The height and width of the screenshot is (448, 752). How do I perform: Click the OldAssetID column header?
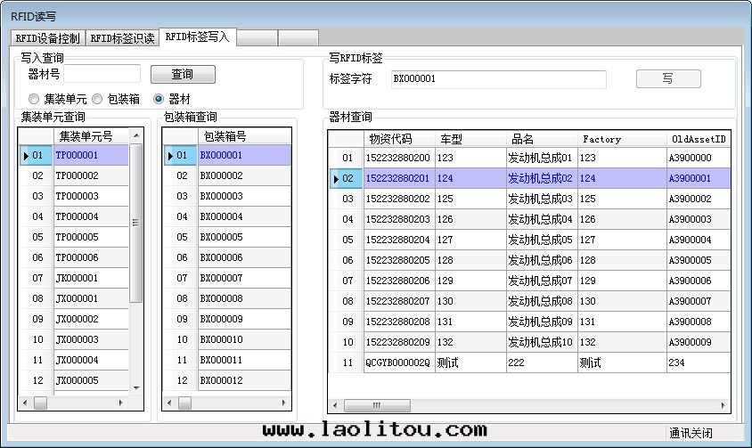[698, 139]
